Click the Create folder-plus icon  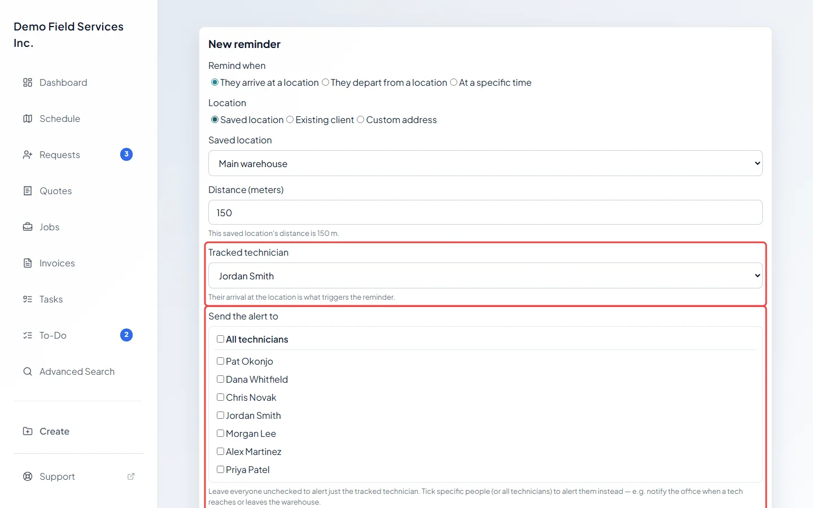(x=28, y=431)
